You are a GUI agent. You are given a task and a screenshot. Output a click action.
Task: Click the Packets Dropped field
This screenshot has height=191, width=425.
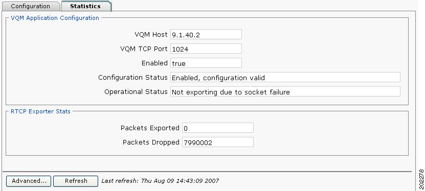[x=218, y=142]
